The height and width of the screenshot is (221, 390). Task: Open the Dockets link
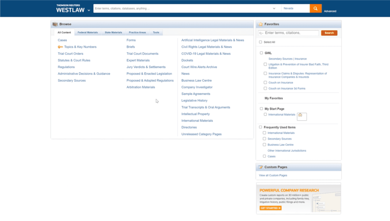[187, 60]
